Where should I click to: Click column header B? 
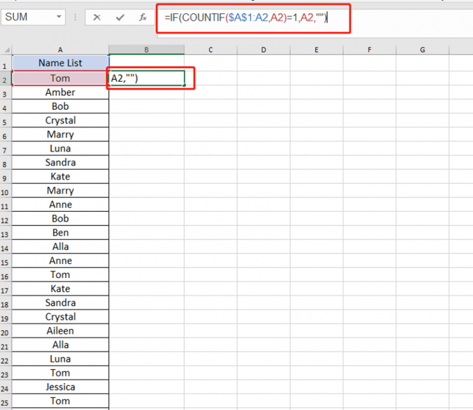[146, 50]
